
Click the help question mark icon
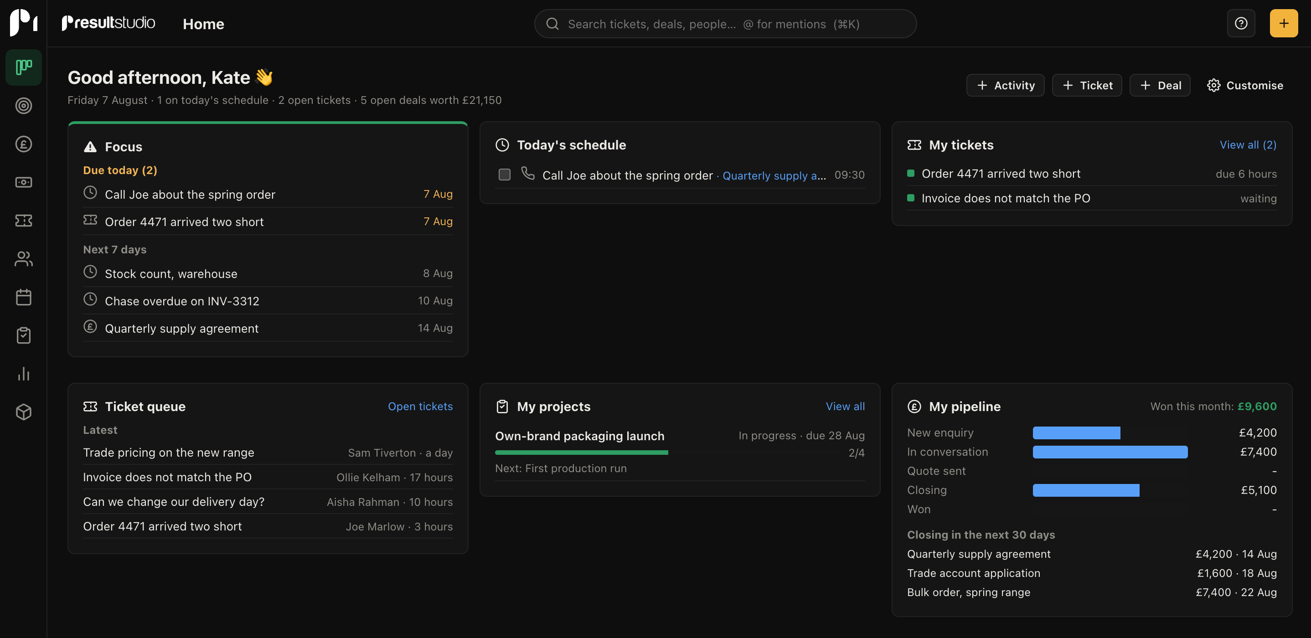tap(1241, 23)
